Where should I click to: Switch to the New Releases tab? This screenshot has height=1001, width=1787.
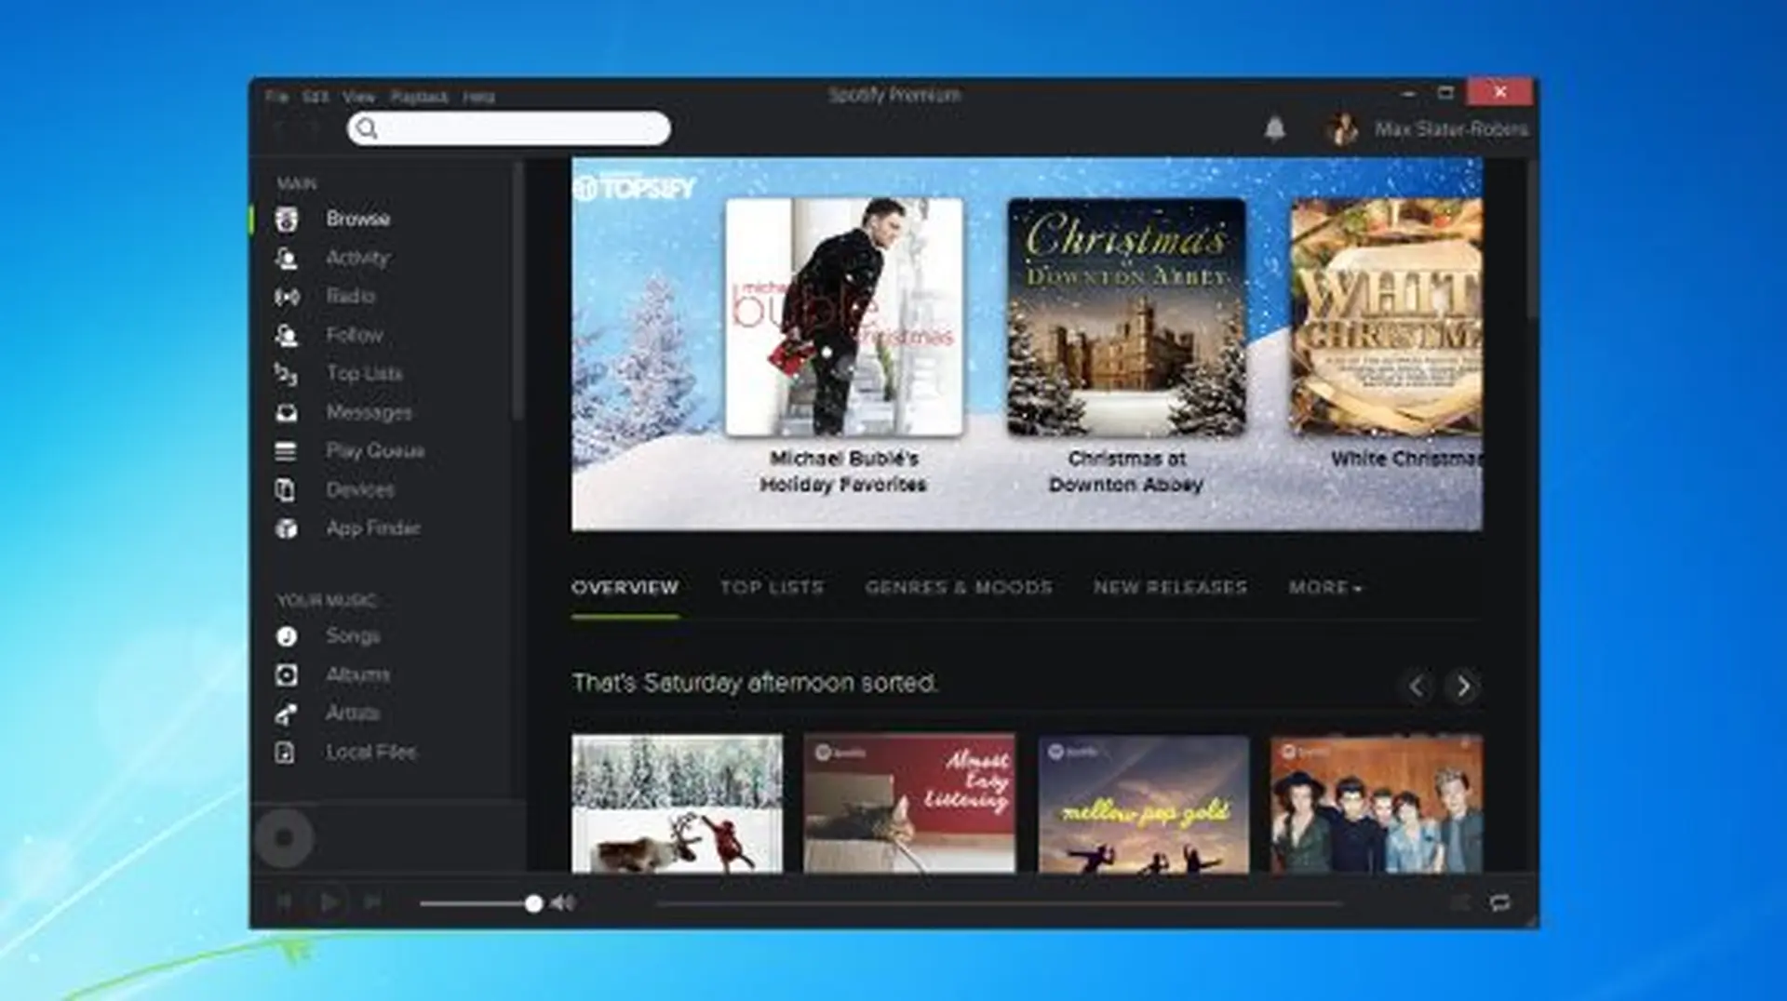pyautogui.click(x=1170, y=588)
